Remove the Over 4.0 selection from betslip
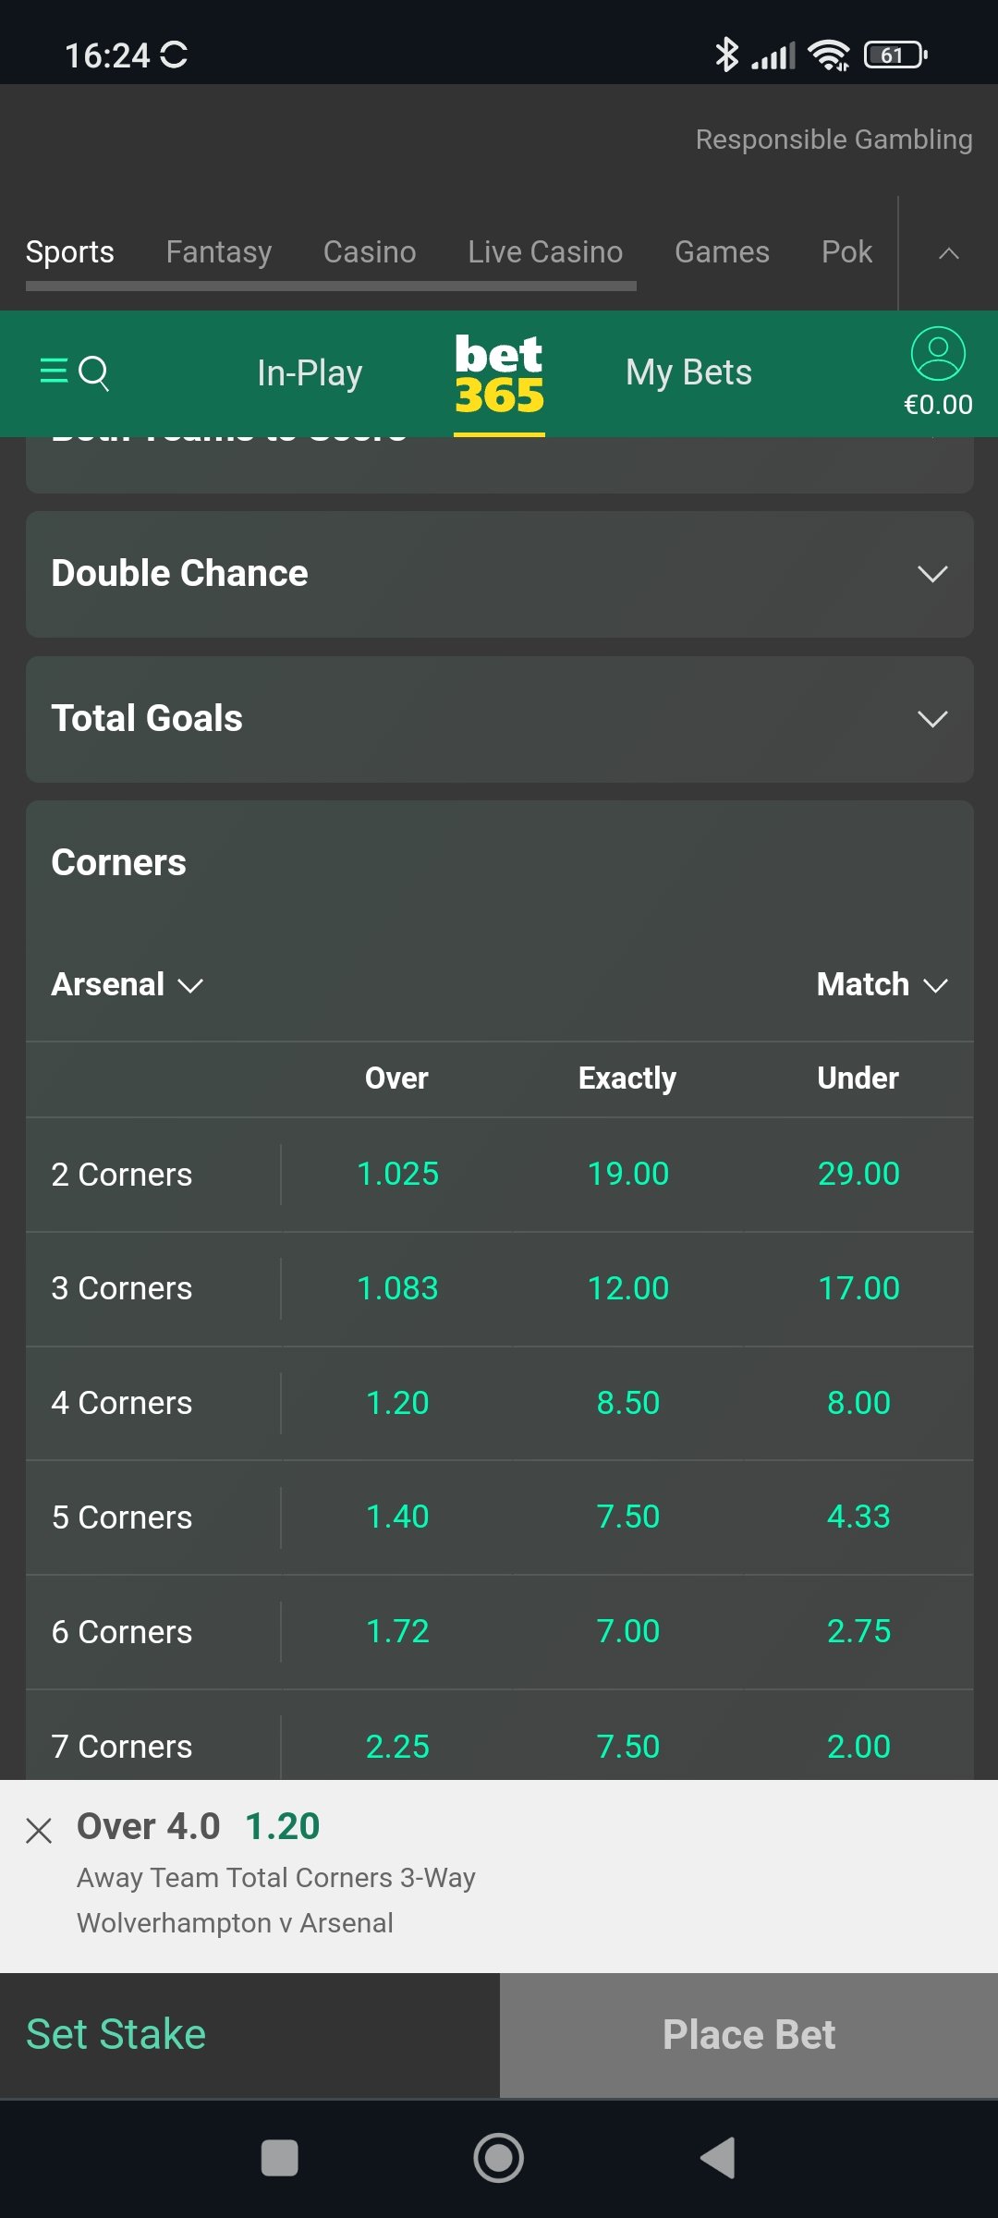The height and width of the screenshot is (2218, 998). (x=39, y=1831)
